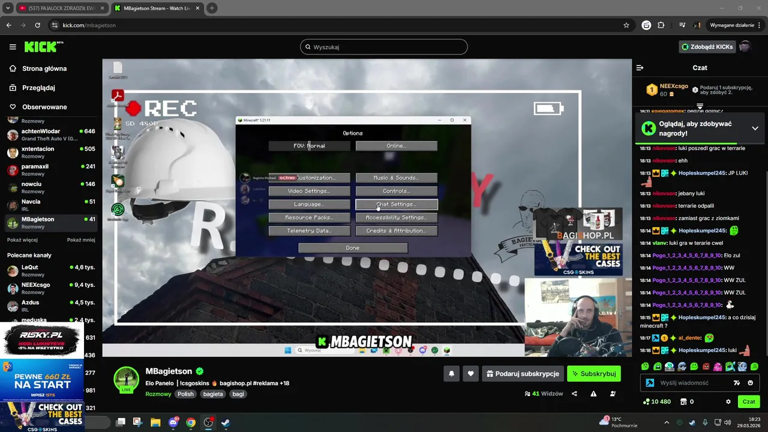
Task: Expand followed channels with 'Pokaż więcej'
Action: pyautogui.click(x=22, y=240)
